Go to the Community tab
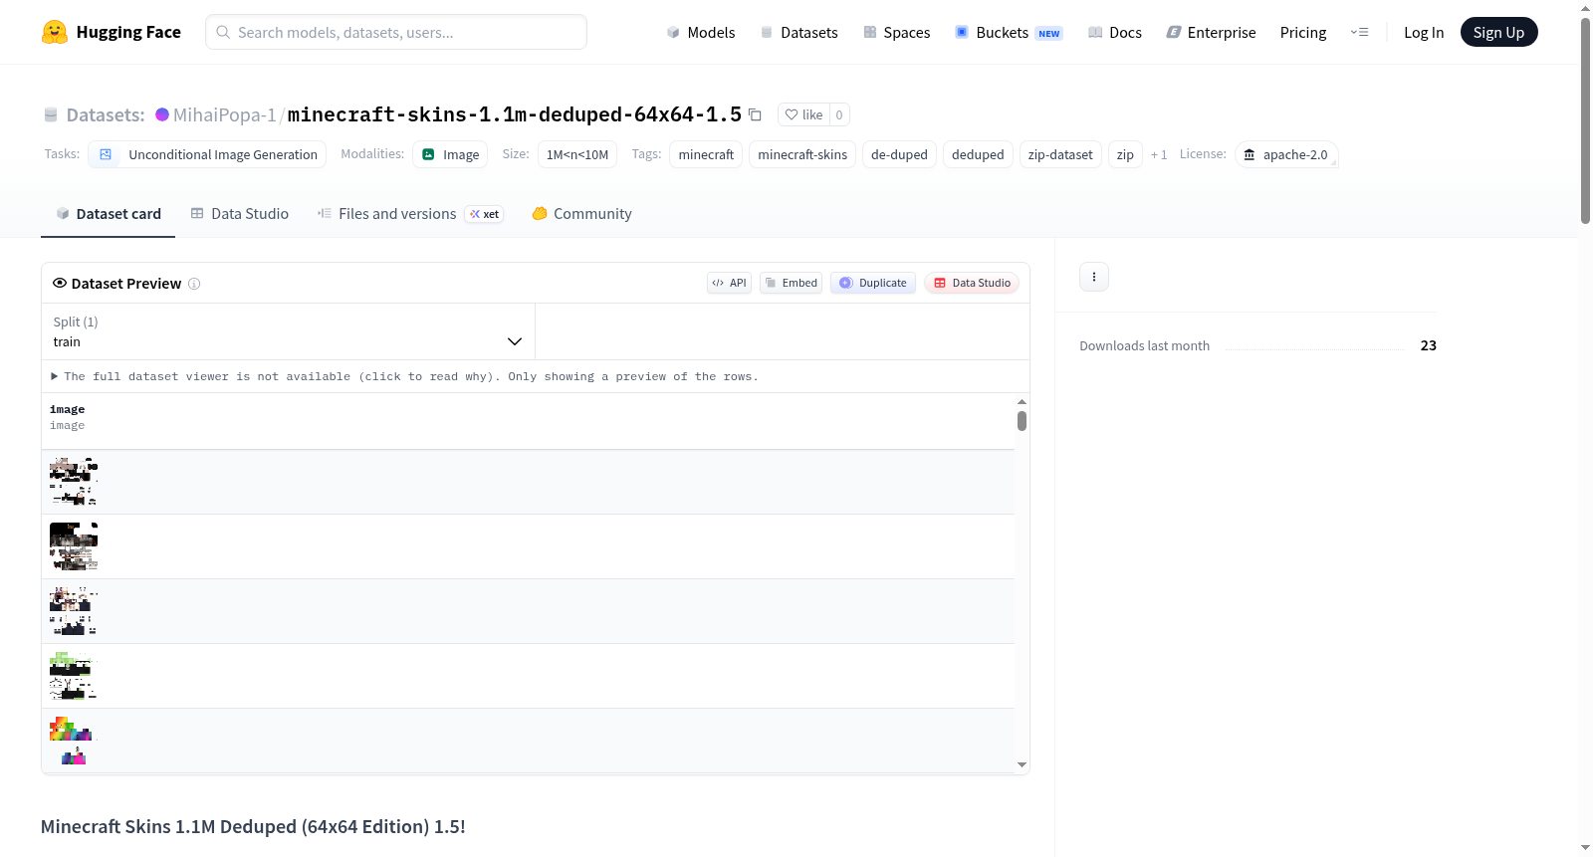Screen dimensions: 1593x857 582,214
